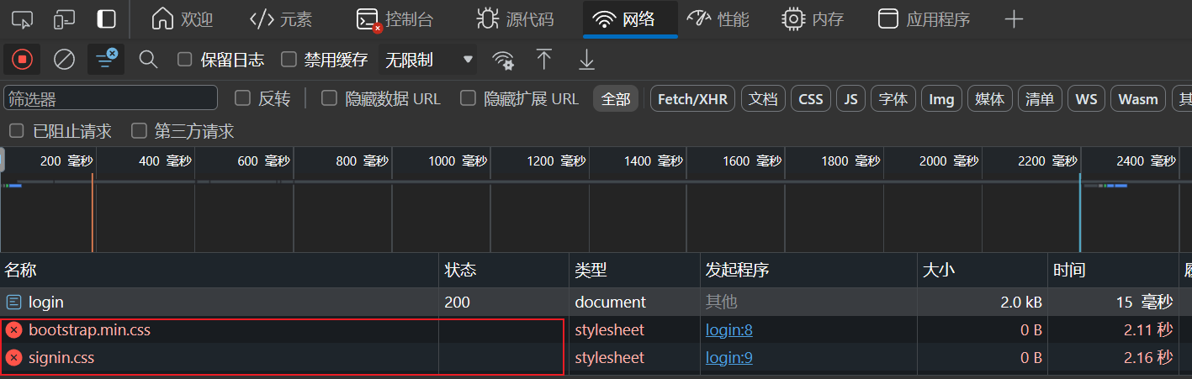1192x379 pixels.
Task: Filter by 文档 type
Action: (763, 98)
